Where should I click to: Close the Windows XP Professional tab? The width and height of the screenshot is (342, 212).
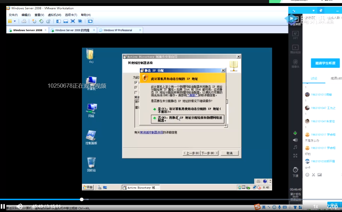click(x=140, y=30)
